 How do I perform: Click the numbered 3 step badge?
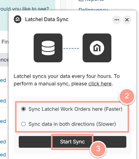point(98,149)
